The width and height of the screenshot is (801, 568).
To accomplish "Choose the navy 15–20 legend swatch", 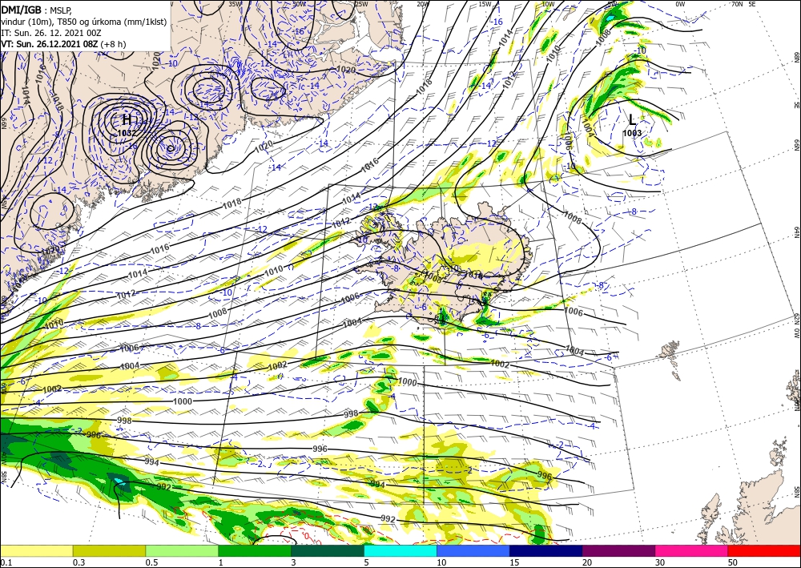I will tap(545, 550).
